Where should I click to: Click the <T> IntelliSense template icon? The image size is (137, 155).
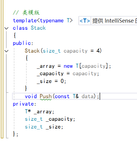85,21
